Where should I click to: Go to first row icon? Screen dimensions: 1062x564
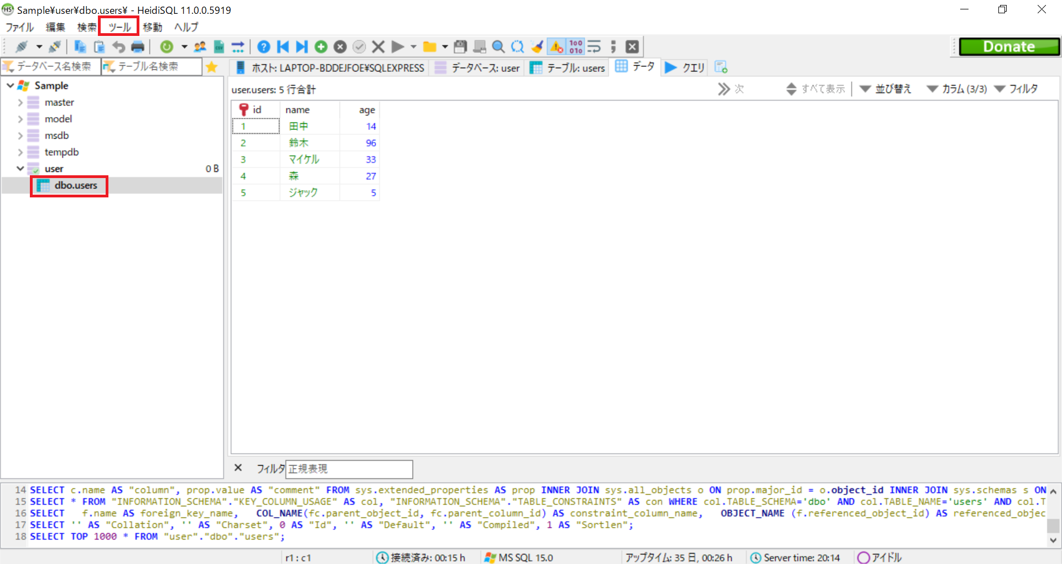[x=283, y=47]
